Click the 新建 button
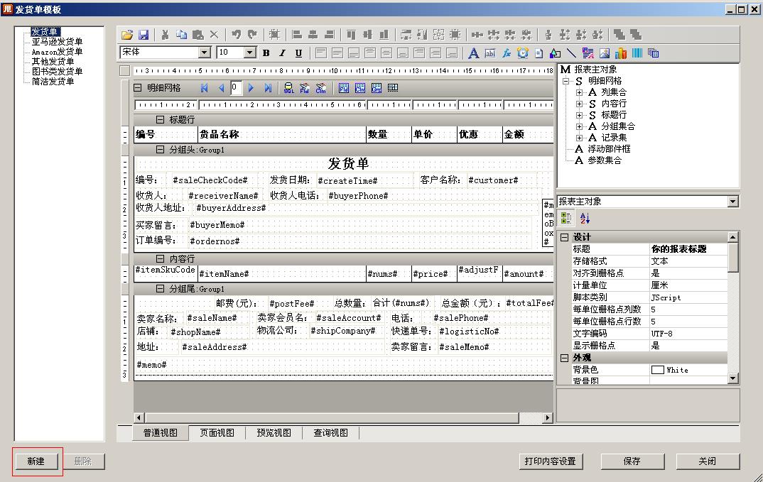763x482 pixels. click(x=36, y=461)
